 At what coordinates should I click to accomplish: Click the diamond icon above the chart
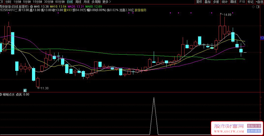[253, 7]
